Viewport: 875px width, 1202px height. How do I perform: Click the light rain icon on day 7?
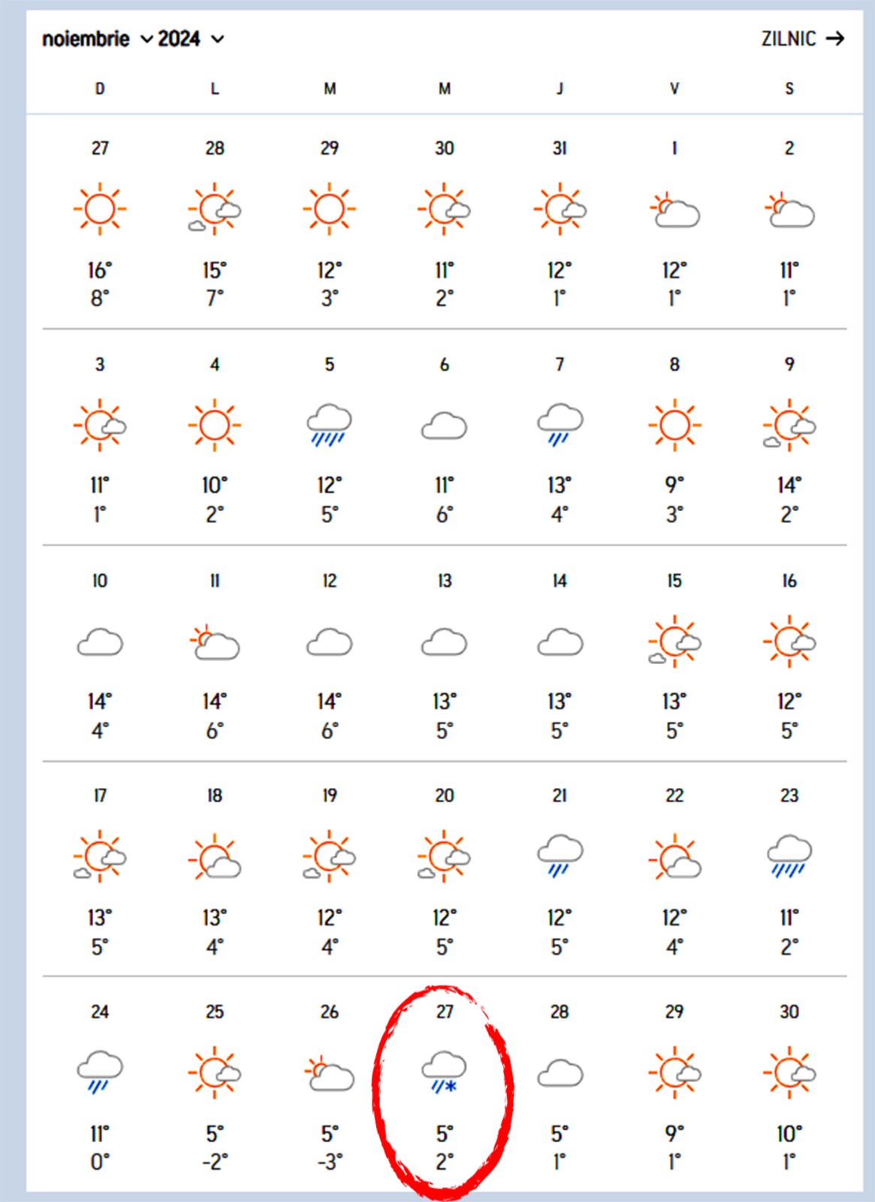coord(560,424)
